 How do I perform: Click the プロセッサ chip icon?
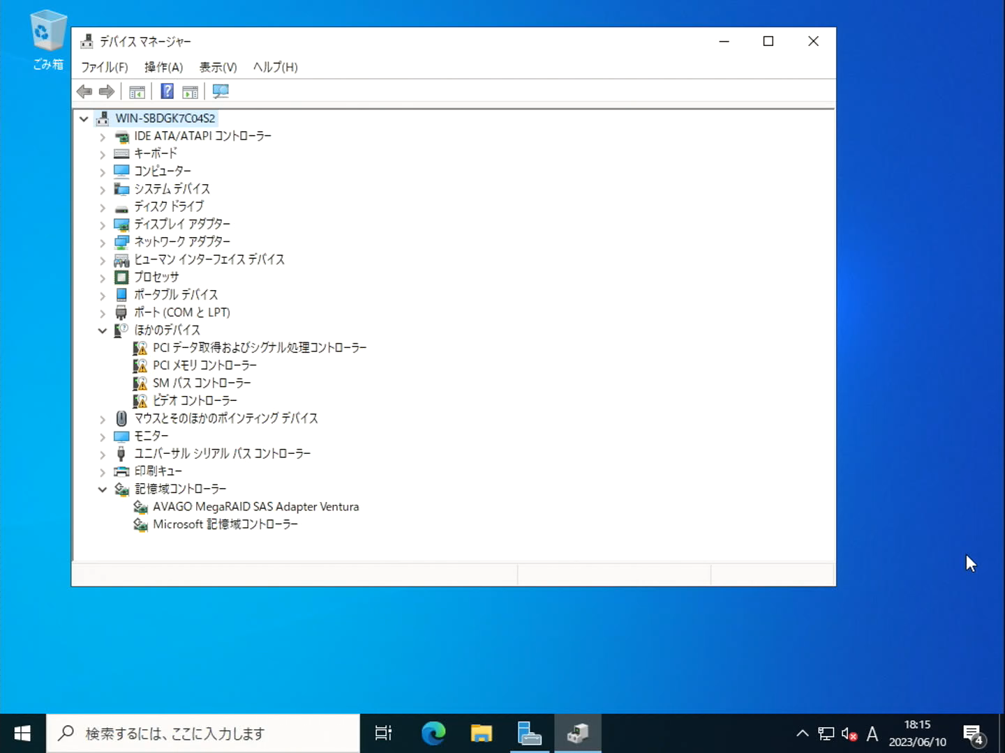(x=121, y=277)
